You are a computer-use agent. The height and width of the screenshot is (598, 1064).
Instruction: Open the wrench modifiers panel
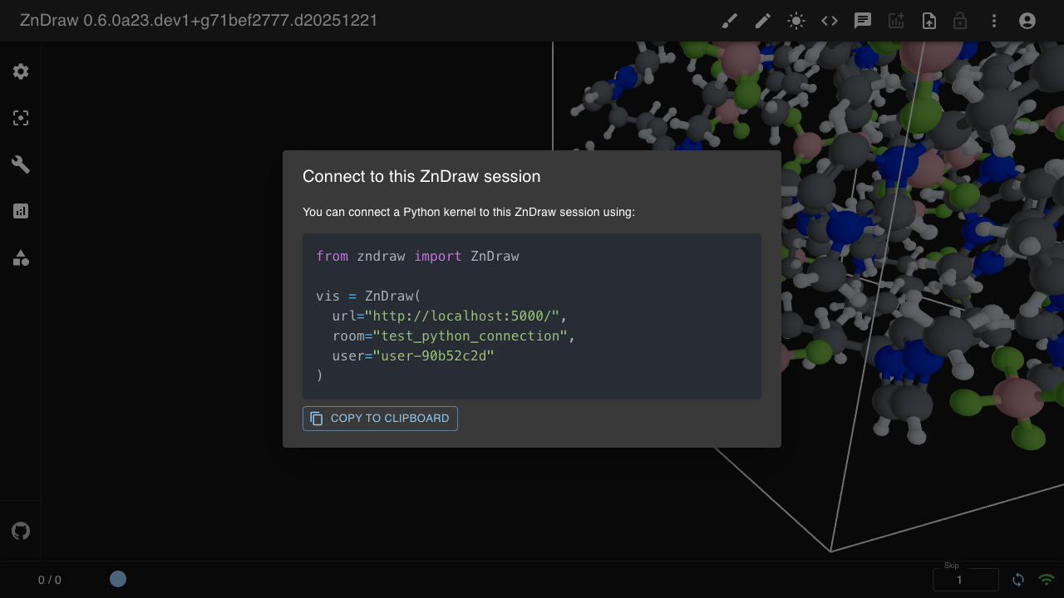pyautogui.click(x=21, y=164)
